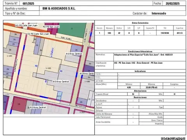187x140 pixels.
Task: Click the 'Carácter de:' label
Action: [x=140, y=13]
